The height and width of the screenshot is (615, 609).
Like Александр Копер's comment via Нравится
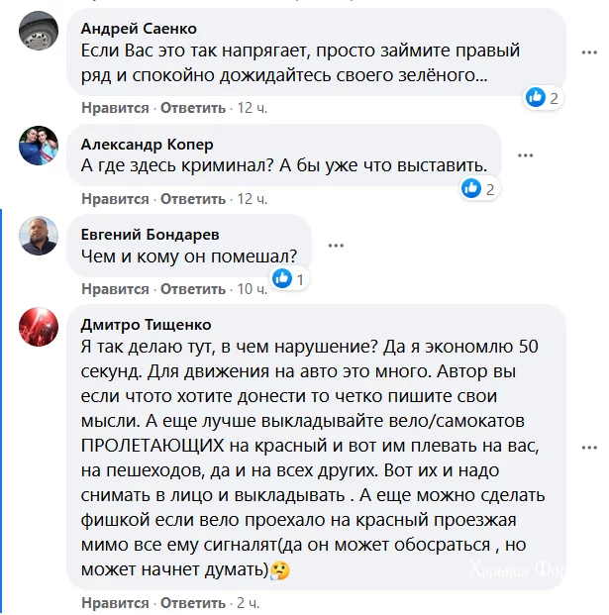coord(115,199)
